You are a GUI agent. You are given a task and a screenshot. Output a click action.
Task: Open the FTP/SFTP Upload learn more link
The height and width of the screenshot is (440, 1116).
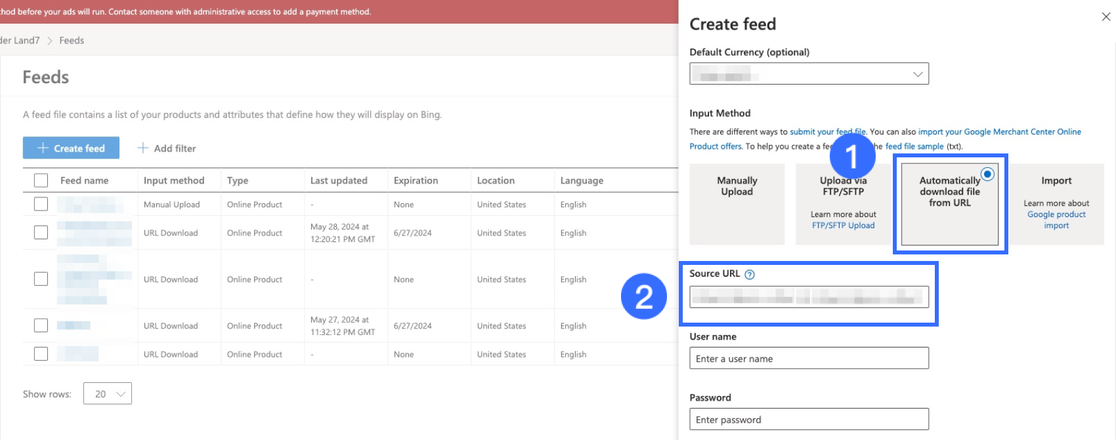pos(843,226)
